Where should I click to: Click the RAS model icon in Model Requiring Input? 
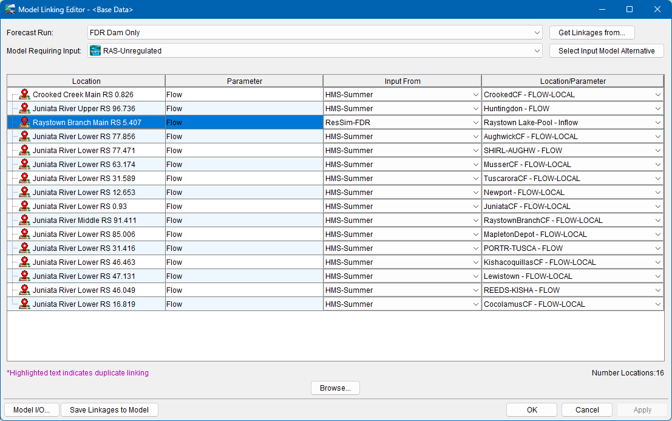click(95, 50)
